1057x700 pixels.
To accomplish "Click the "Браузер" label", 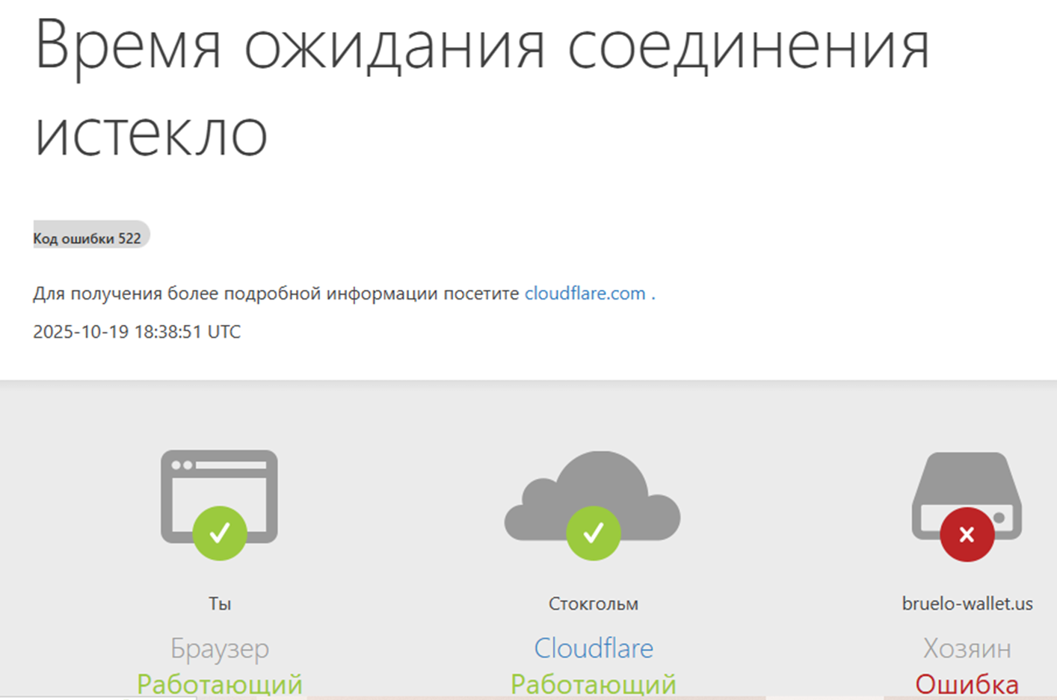I will pos(220,649).
